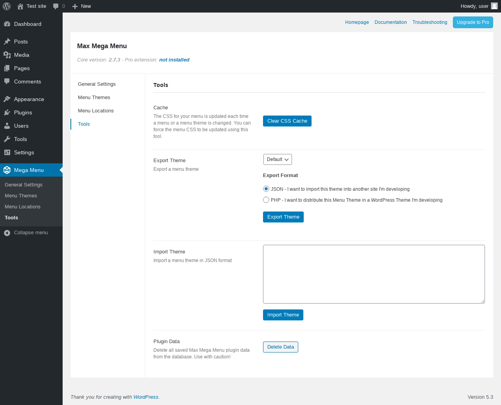Click the WordPress footer link
The image size is (501, 405).
[146, 397]
